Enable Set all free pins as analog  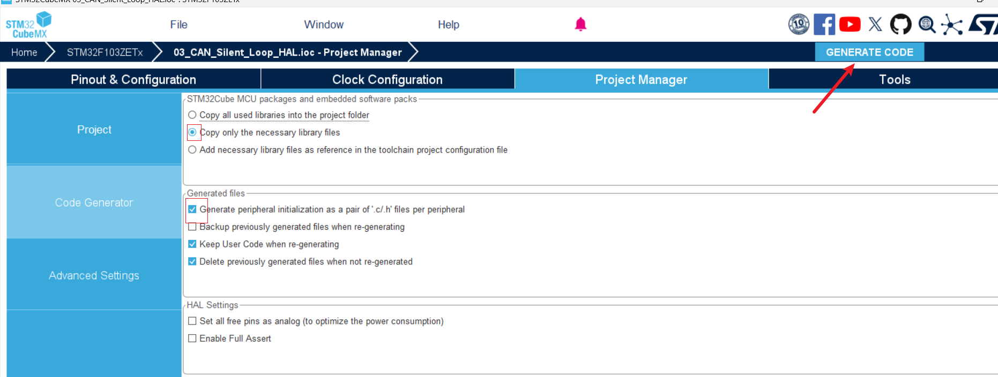(192, 321)
